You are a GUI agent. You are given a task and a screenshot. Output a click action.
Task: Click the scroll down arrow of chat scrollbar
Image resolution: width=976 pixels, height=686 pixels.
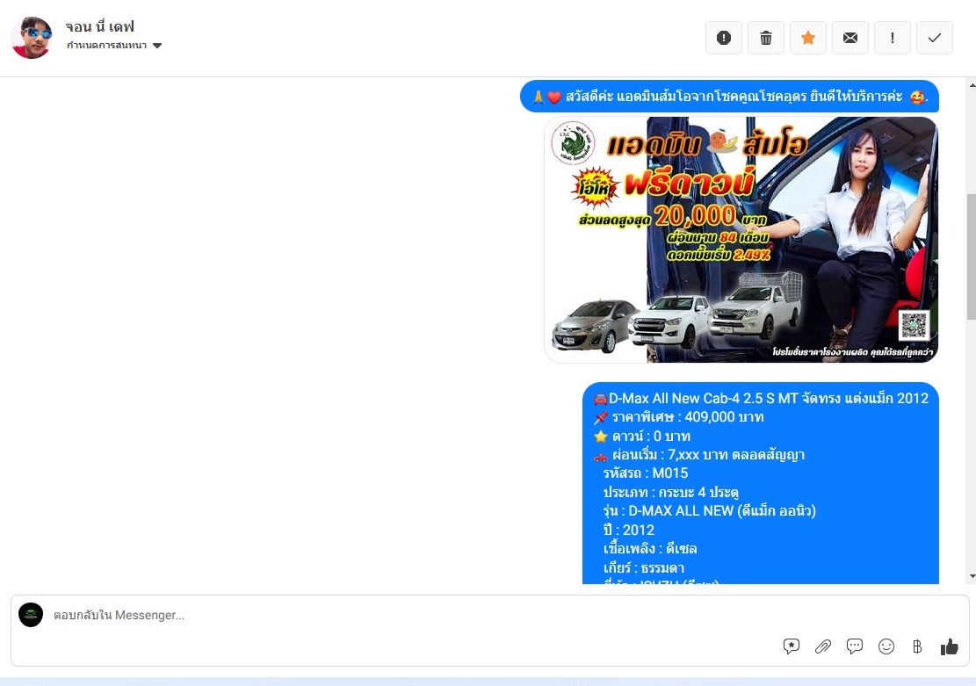coord(972,576)
